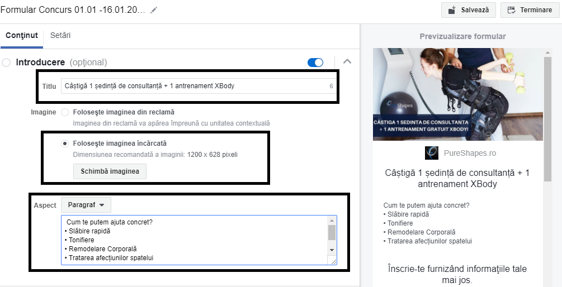Click the Introducere section status circle
This screenshot has height=287, width=562.
[6, 63]
